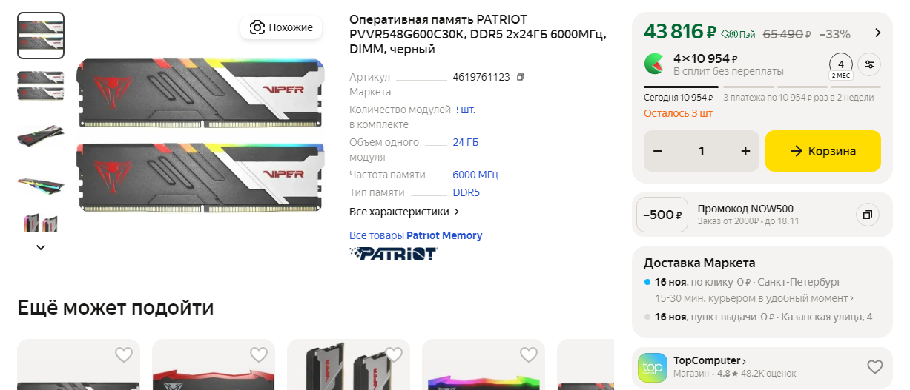
Task: Decrease quantity with minus button
Action: coord(658,151)
